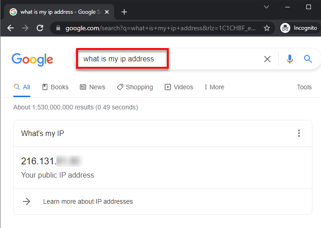
Task: Open the Incognito profile button
Action: pyautogui.click(x=299, y=28)
